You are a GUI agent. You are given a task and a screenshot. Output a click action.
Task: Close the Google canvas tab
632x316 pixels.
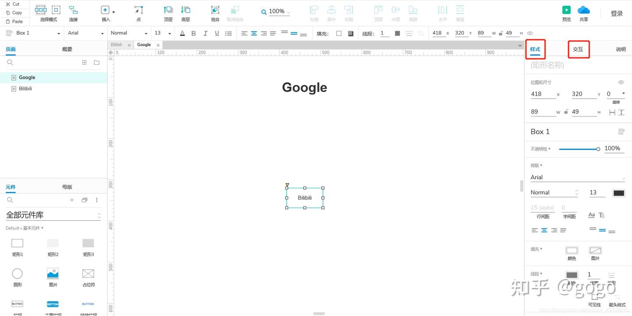pyautogui.click(x=158, y=45)
